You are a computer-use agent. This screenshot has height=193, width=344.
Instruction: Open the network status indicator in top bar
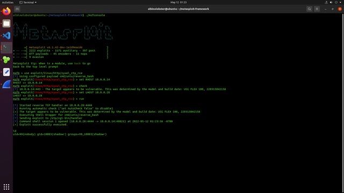pos(326,2)
